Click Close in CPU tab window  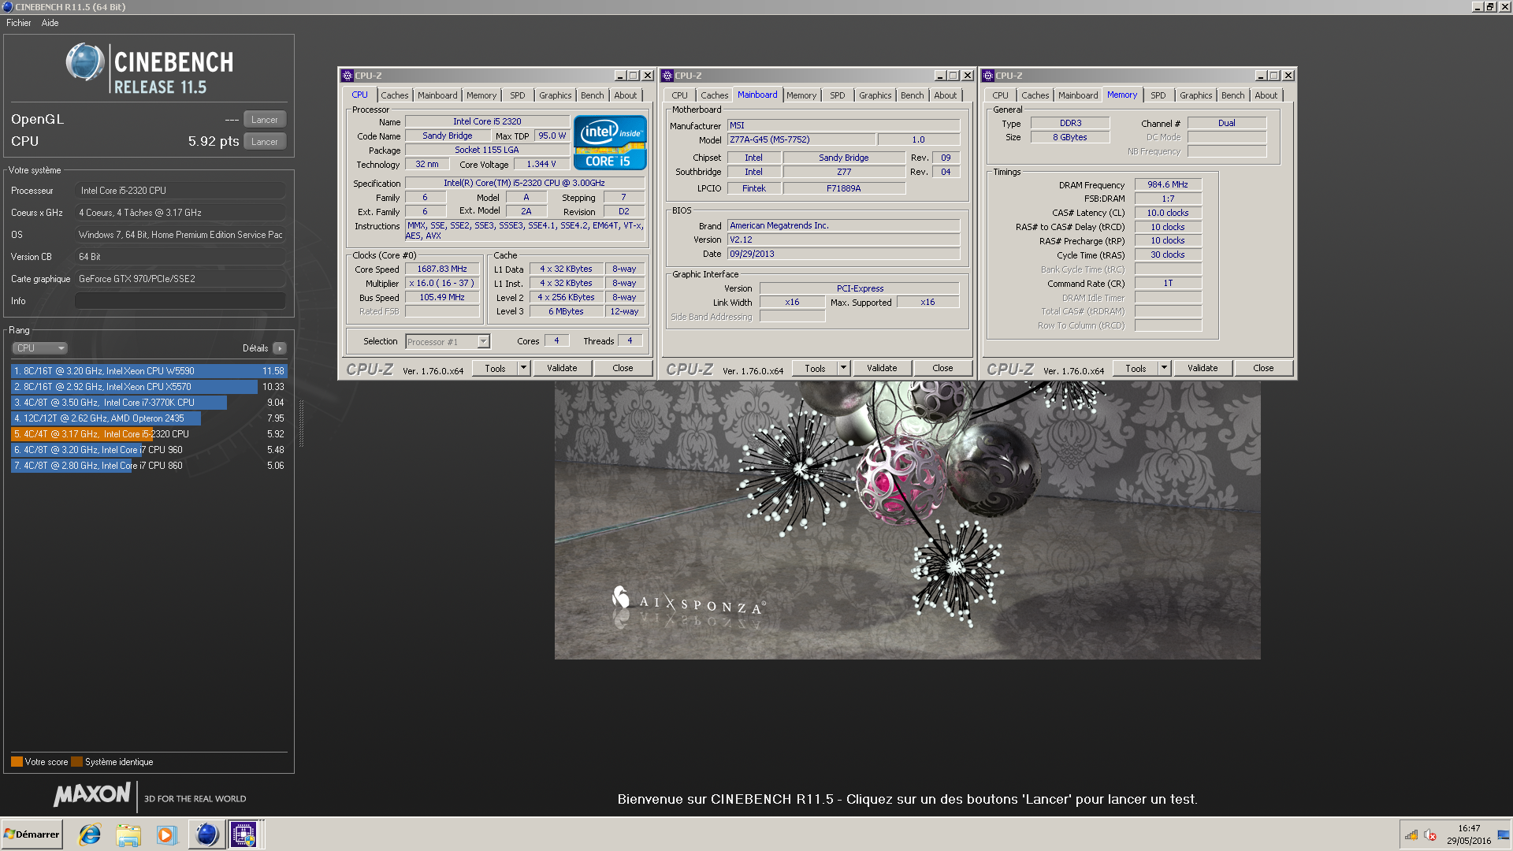coord(623,369)
